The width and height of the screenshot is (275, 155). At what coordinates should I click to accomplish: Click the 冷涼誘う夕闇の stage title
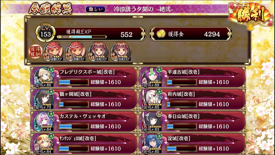tap(134, 9)
